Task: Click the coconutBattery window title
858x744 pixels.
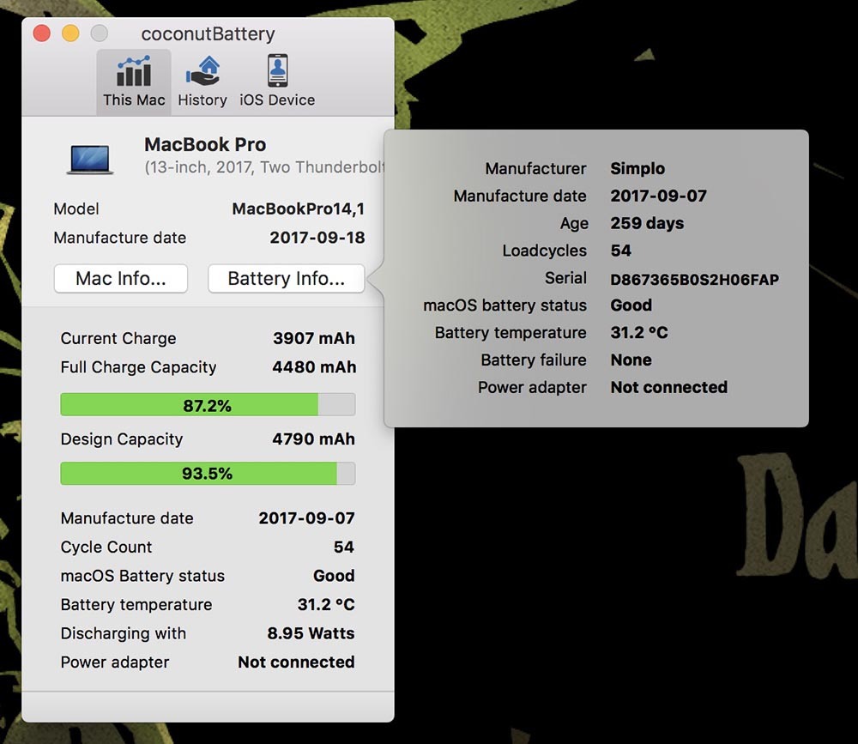Action: click(x=208, y=34)
